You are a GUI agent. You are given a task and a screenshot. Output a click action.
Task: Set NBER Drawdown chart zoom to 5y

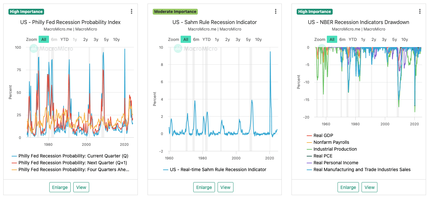(394, 40)
